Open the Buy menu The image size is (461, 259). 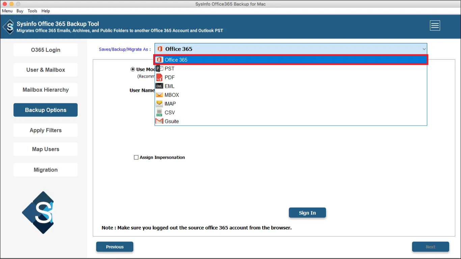tap(20, 11)
